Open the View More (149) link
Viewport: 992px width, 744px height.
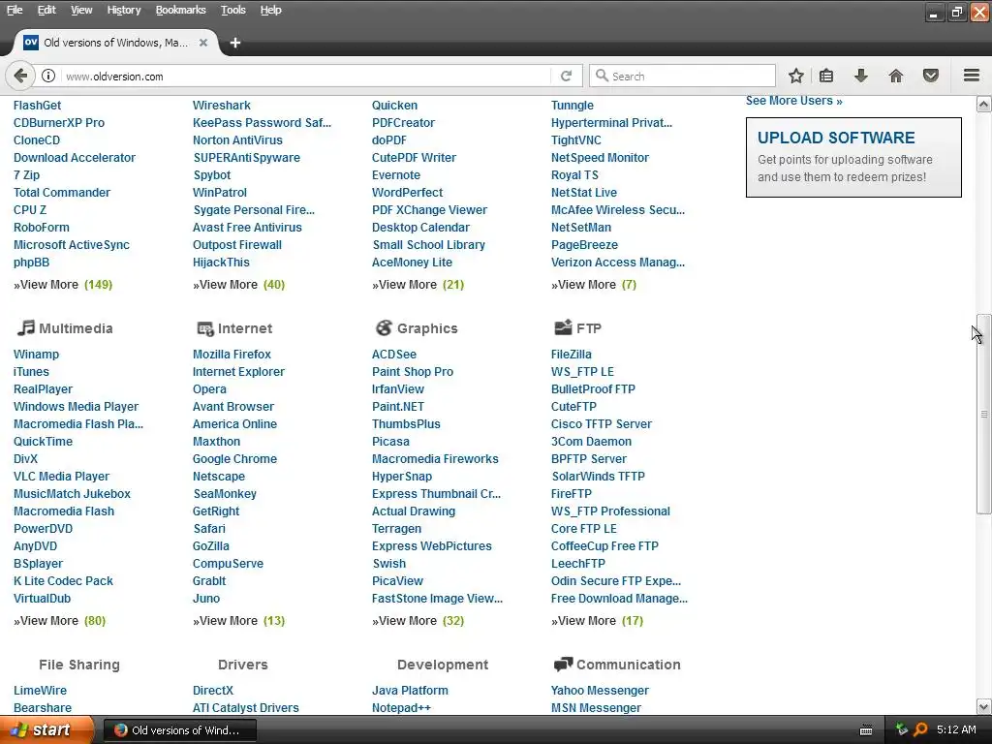(63, 285)
